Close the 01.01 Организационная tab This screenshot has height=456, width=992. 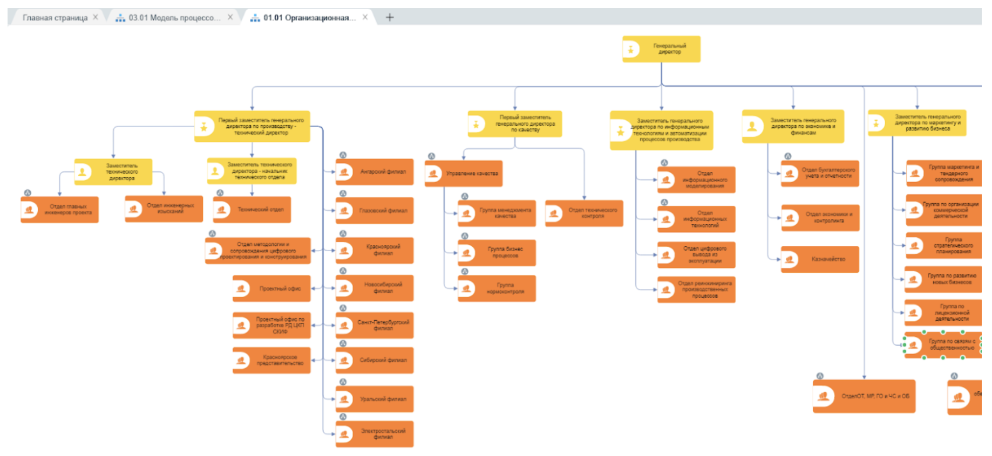click(365, 17)
